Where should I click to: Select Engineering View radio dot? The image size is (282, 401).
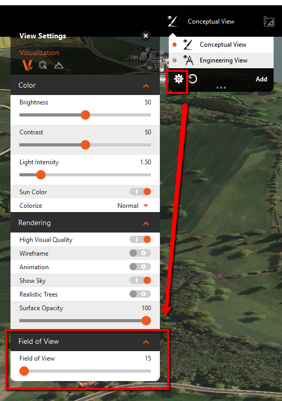pyautogui.click(x=175, y=60)
